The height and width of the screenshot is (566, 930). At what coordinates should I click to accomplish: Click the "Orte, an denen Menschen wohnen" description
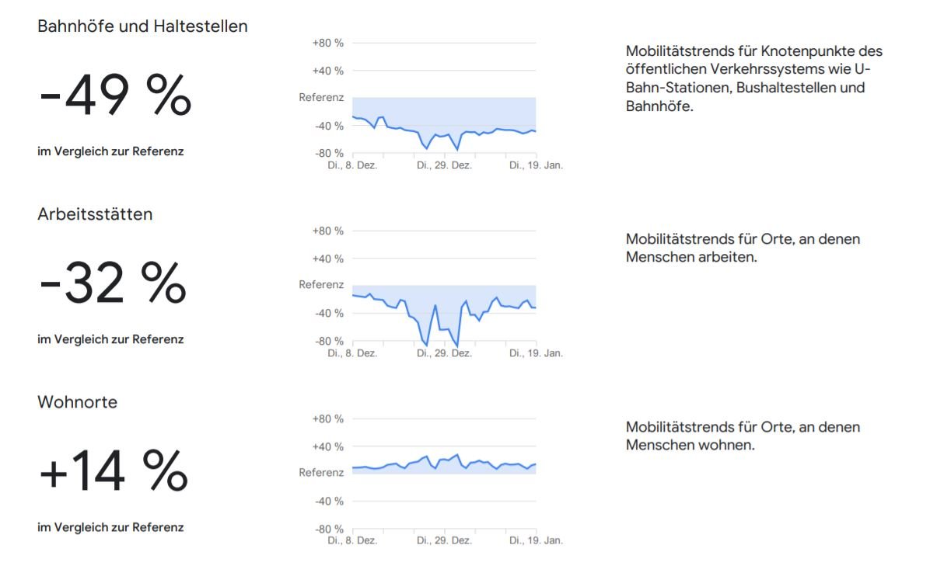pyautogui.click(x=743, y=436)
